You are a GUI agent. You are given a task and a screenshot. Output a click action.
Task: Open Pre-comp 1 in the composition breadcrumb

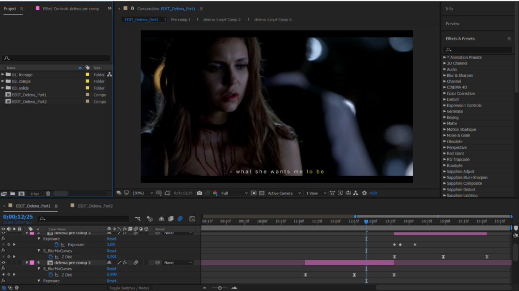(180, 20)
